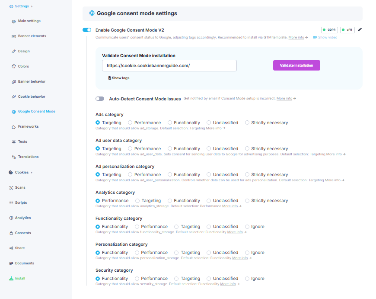376x299 pixels.
Task: Open More info link for Analytics category
Action: click(x=230, y=206)
